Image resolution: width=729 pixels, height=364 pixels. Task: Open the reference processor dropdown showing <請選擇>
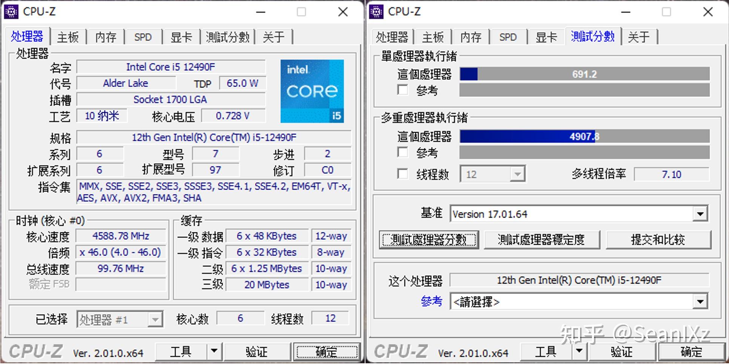coord(700,301)
